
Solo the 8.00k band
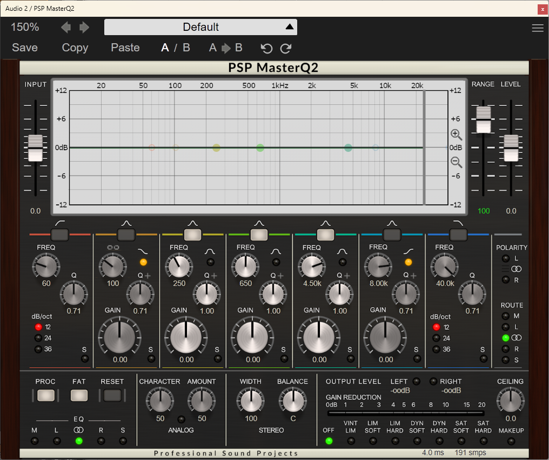pos(417,359)
